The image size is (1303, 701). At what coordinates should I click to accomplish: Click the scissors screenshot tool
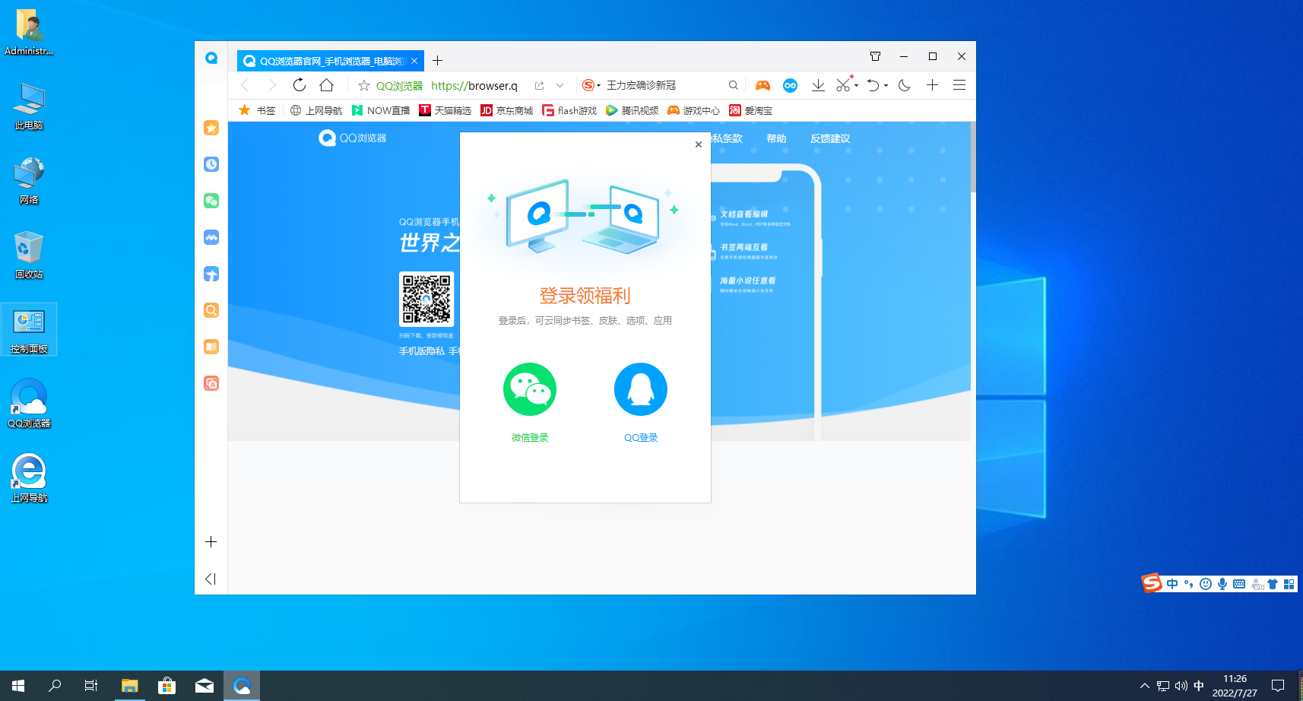pos(843,85)
